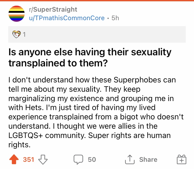
Task: Click the post body text paragraph
Action: click(96, 112)
